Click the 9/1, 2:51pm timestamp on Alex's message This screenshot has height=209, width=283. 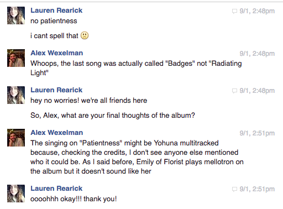[x=257, y=133]
